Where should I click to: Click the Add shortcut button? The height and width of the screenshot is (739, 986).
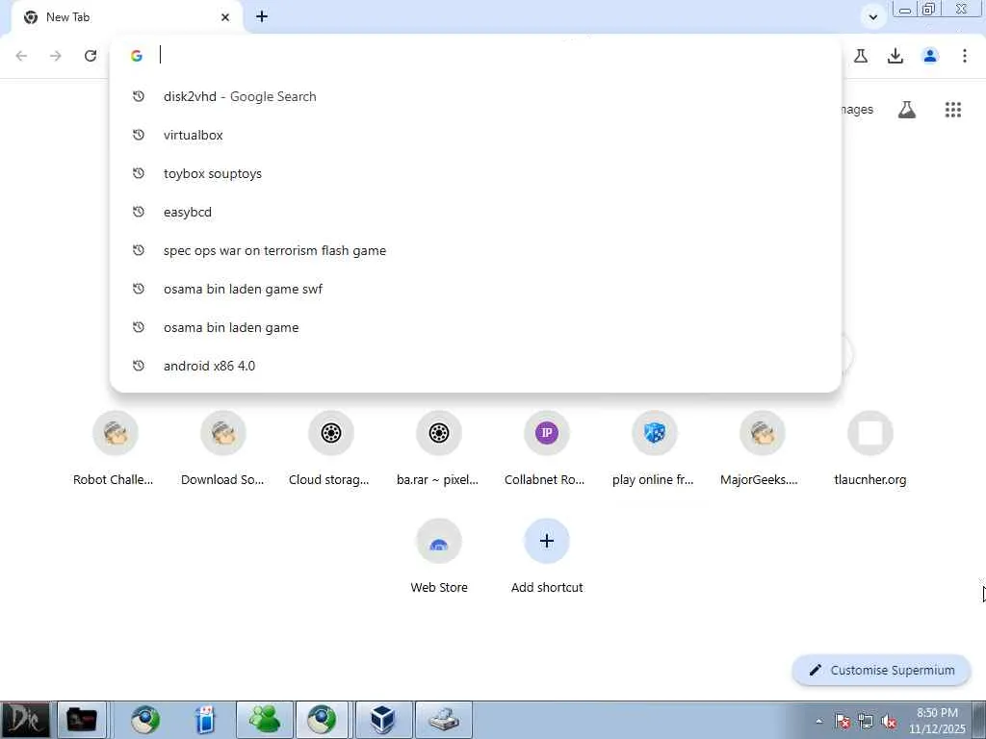546,557
